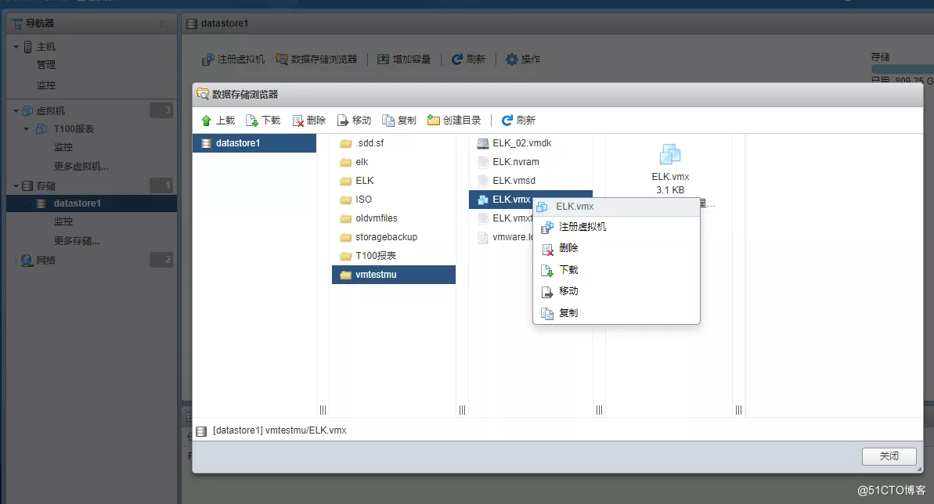Click the Move icon in browser toolbar
The image size is (934, 504).
[x=343, y=121]
